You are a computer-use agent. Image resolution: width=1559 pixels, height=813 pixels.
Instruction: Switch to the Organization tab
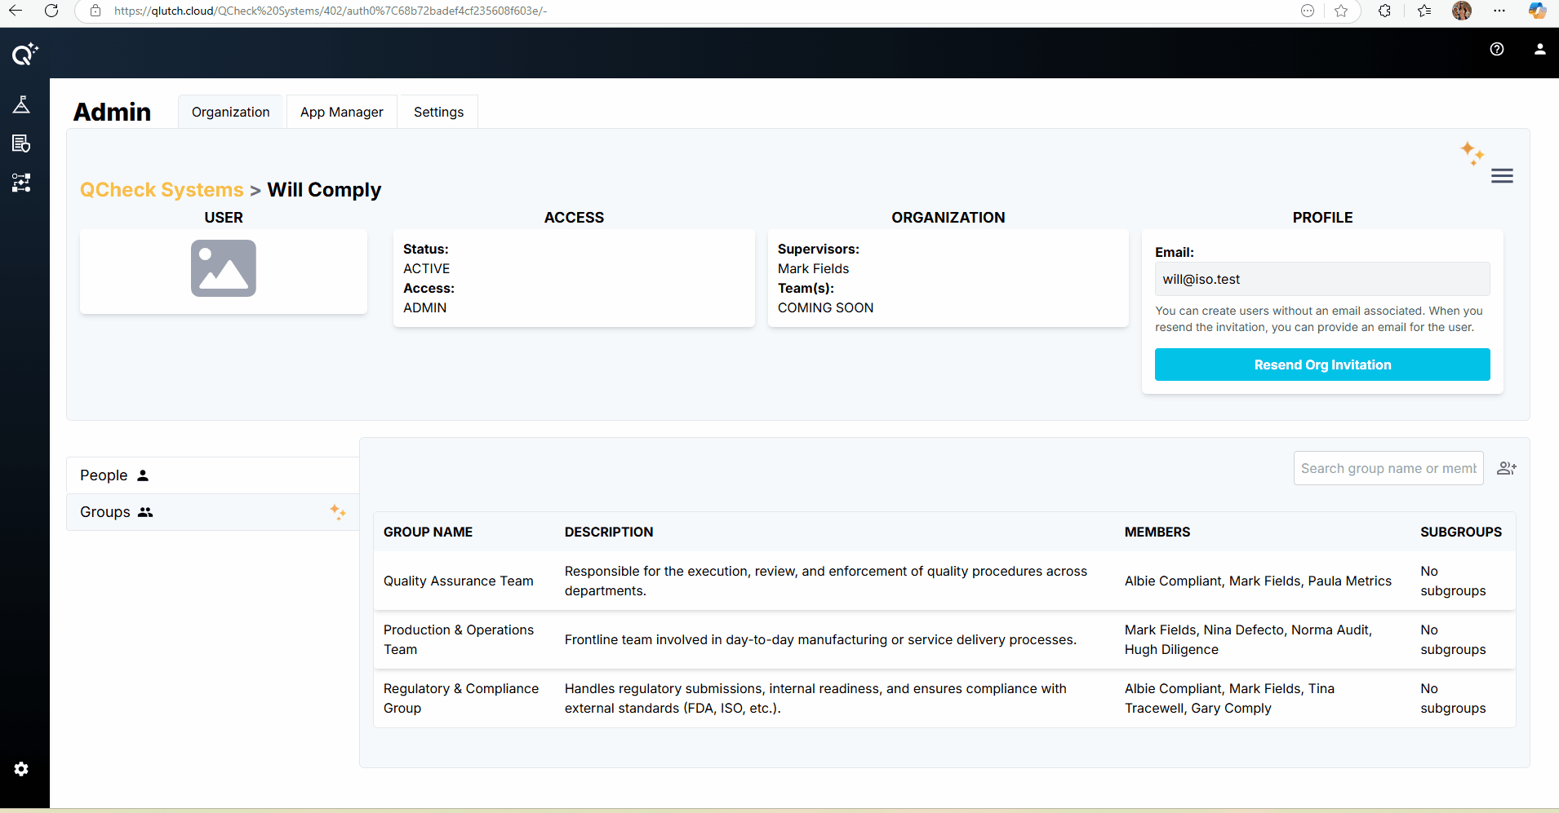coord(230,112)
